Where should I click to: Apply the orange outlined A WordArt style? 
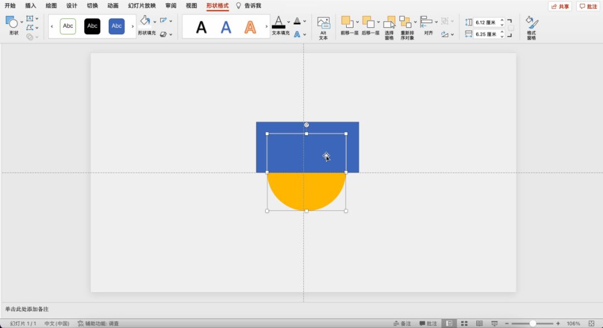250,27
